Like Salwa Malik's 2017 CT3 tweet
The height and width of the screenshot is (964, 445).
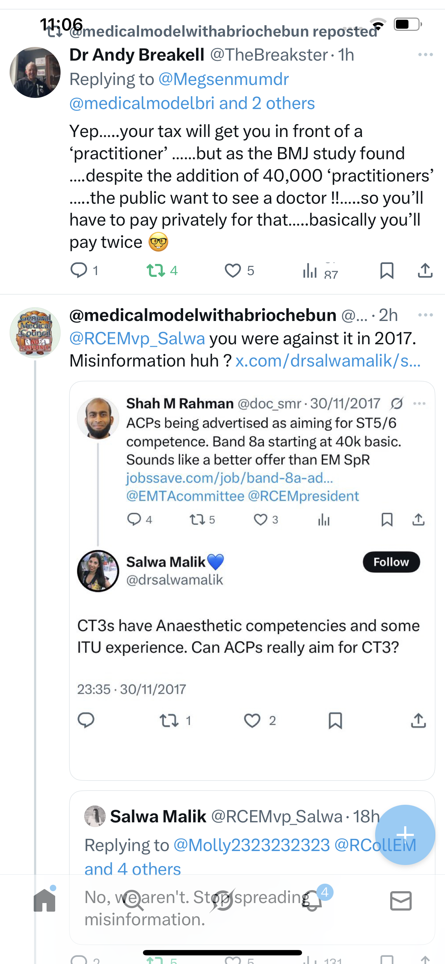click(252, 720)
